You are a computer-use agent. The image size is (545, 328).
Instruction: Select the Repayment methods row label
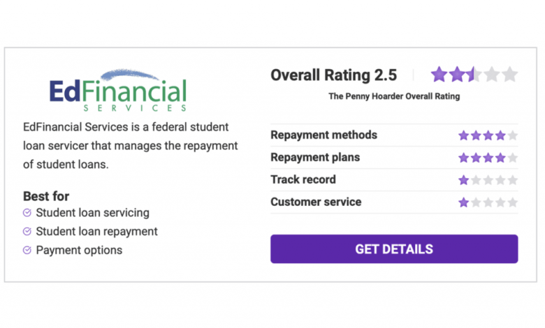(x=324, y=135)
